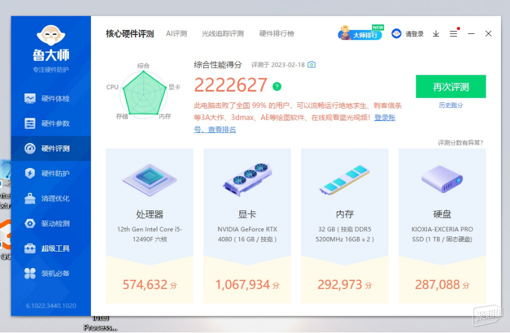Switch to the AI评测 tab
Image resolution: width=510 pixels, height=333 pixels.
click(176, 33)
